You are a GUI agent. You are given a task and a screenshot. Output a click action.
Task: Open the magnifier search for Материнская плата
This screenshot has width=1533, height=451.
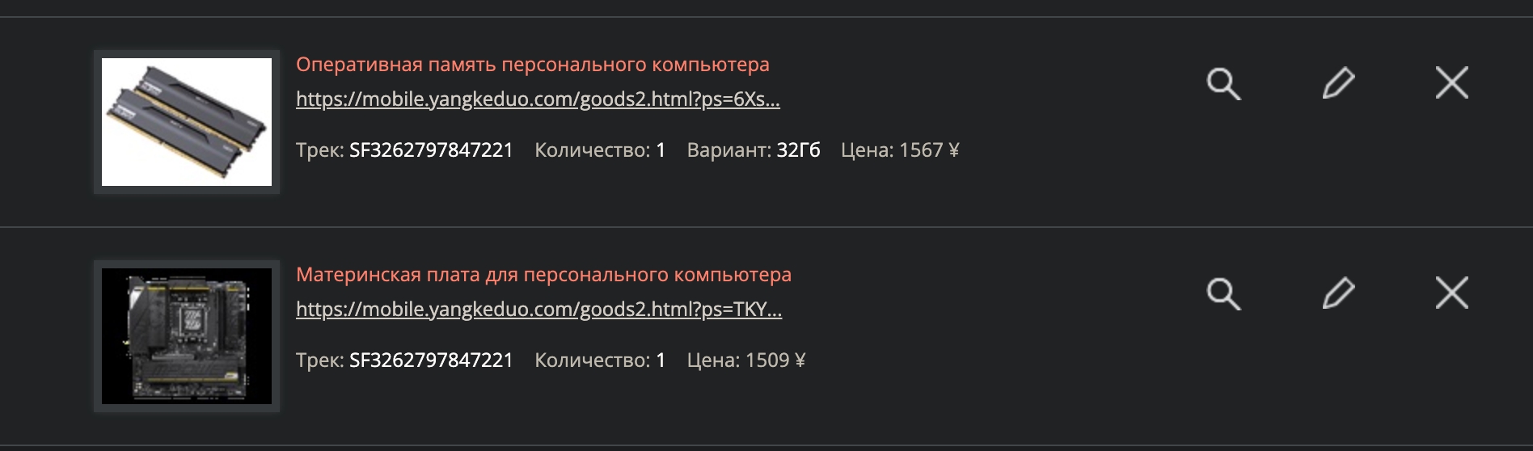pyautogui.click(x=1223, y=293)
